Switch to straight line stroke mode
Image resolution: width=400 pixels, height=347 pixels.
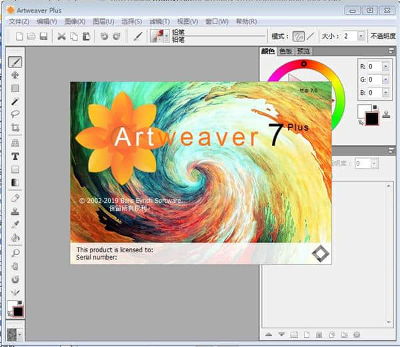(x=311, y=36)
